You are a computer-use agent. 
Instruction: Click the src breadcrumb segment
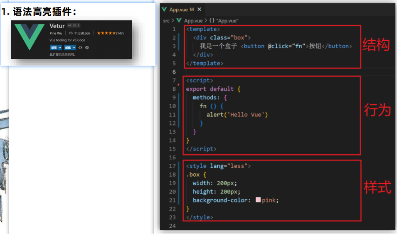[x=166, y=20]
